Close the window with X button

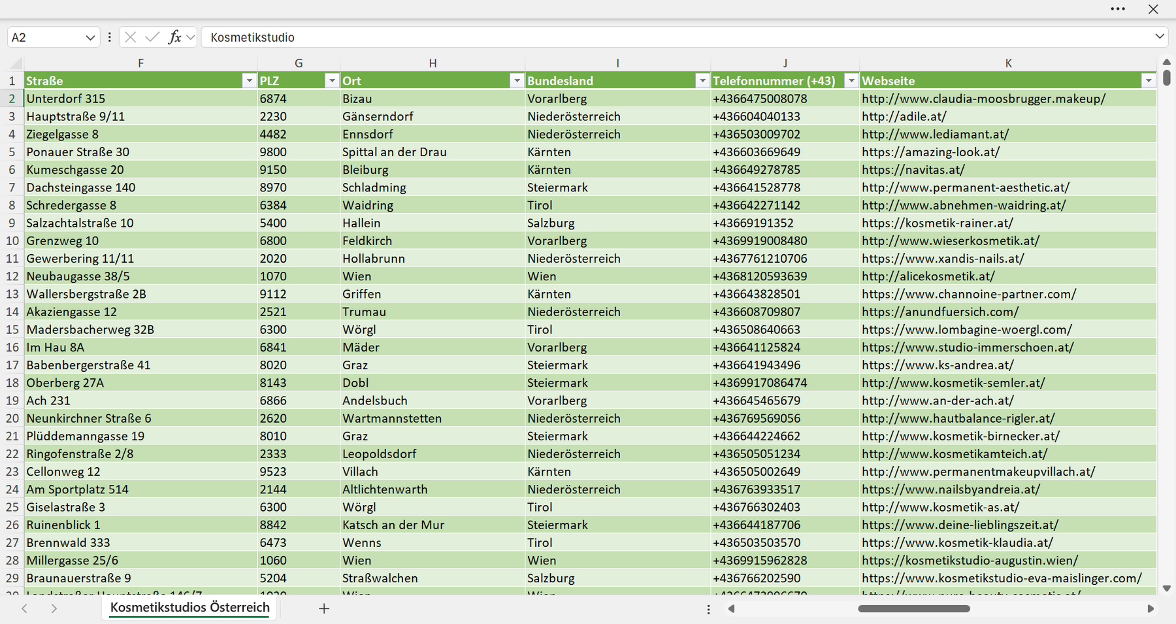click(1153, 9)
